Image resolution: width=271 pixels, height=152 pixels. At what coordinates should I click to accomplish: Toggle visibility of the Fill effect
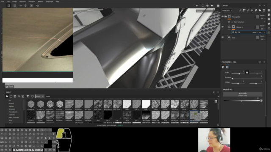click(233, 32)
